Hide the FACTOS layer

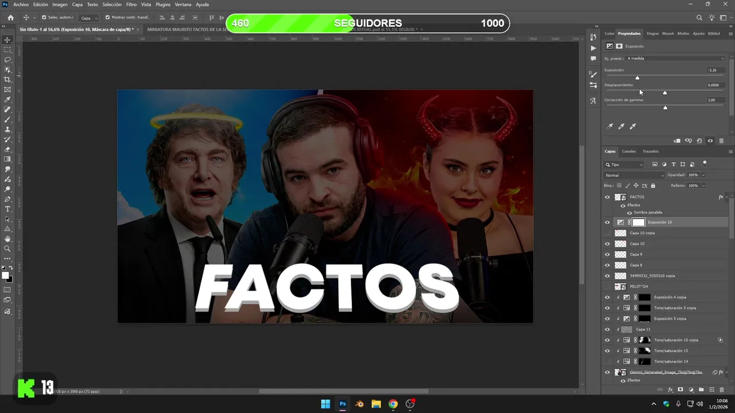click(608, 197)
